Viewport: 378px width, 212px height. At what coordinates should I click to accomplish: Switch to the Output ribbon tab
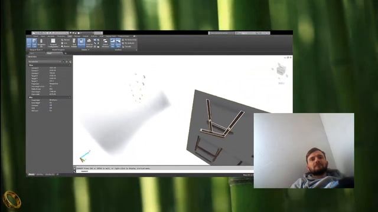(86, 37)
